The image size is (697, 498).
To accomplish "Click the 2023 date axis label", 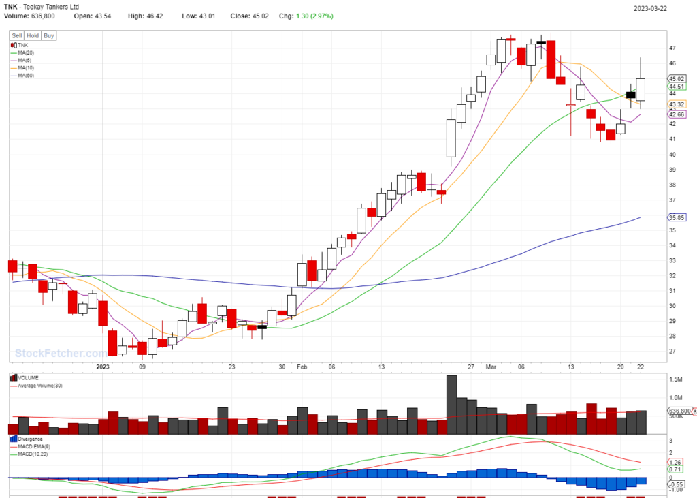I will pos(103,367).
